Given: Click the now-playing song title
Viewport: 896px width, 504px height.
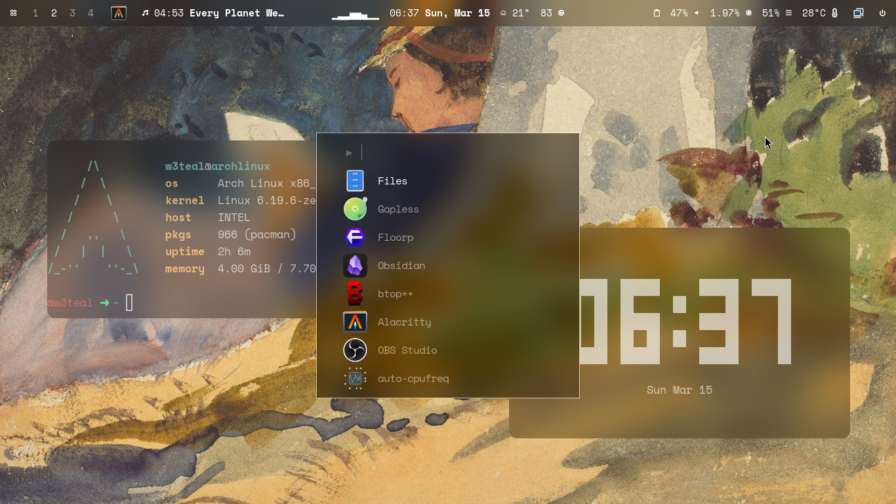Looking at the screenshot, I should tap(236, 13).
